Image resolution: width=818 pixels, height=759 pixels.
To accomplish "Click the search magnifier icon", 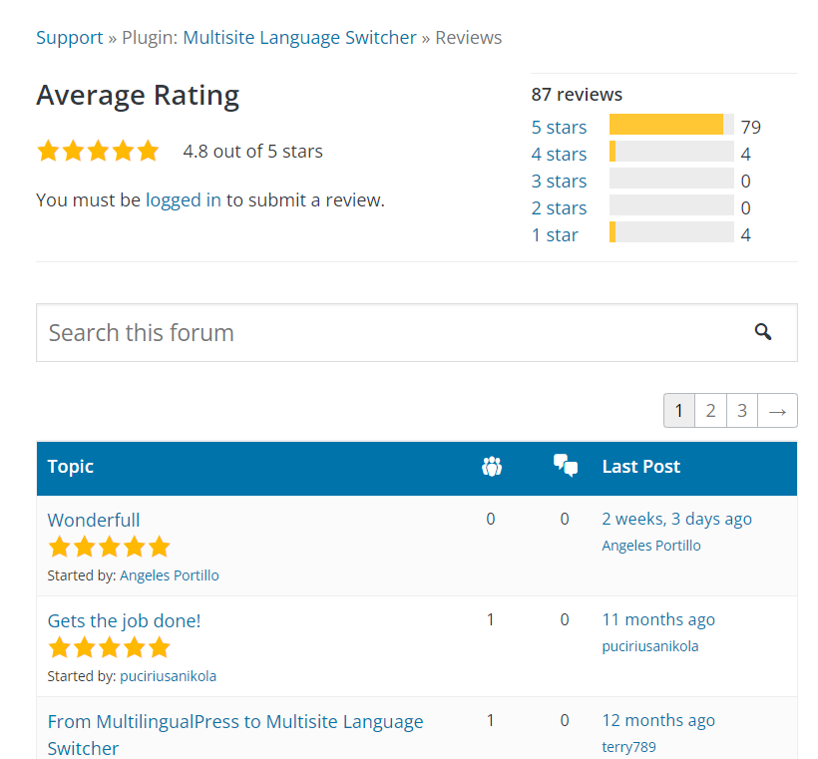I will click(763, 332).
